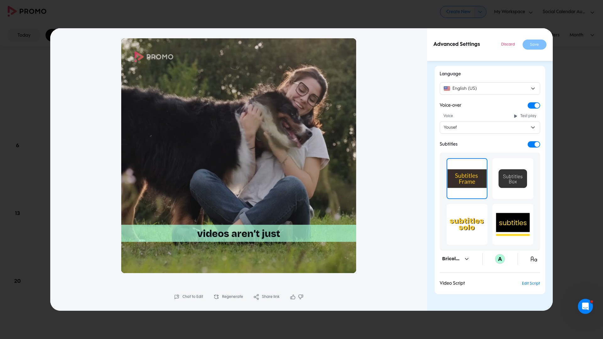The width and height of the screenshot is (603, 339).
Task: Click the Regenerate icon
Action: click(x=216, y=297)
